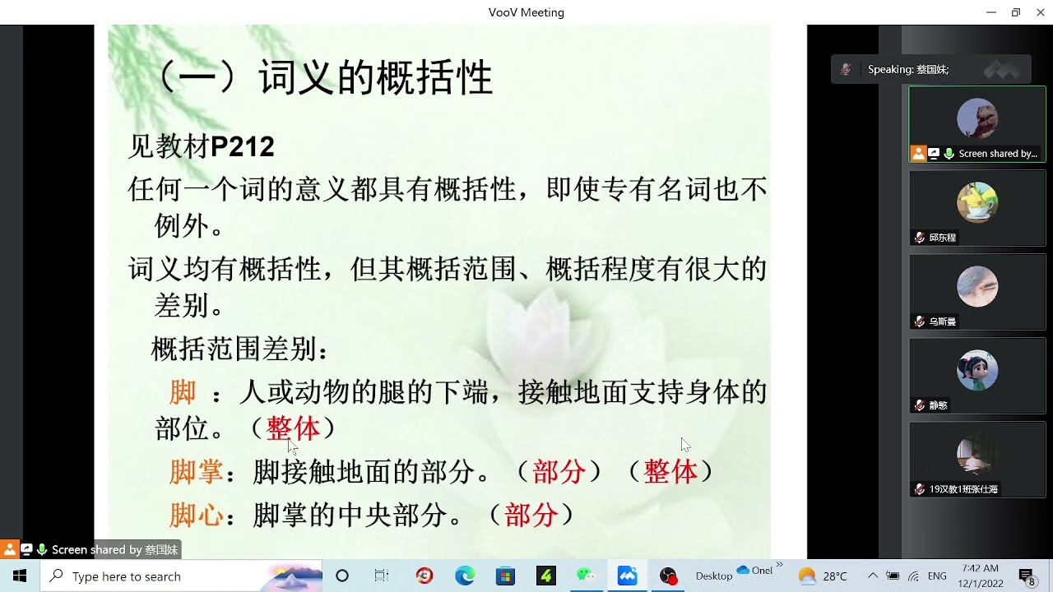Image resolution: width=1053 pixels, height=592 pixels.
Task: Click the Desktop toolbar label in taskbar
Action: click(714, 576)
